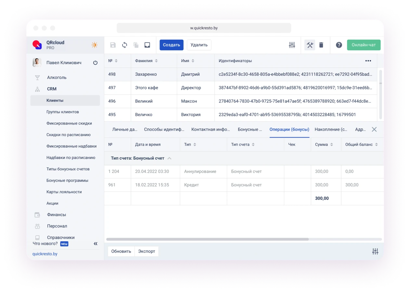
Task: Open the column options via ellipsis menu
Action: coord(368,60)
